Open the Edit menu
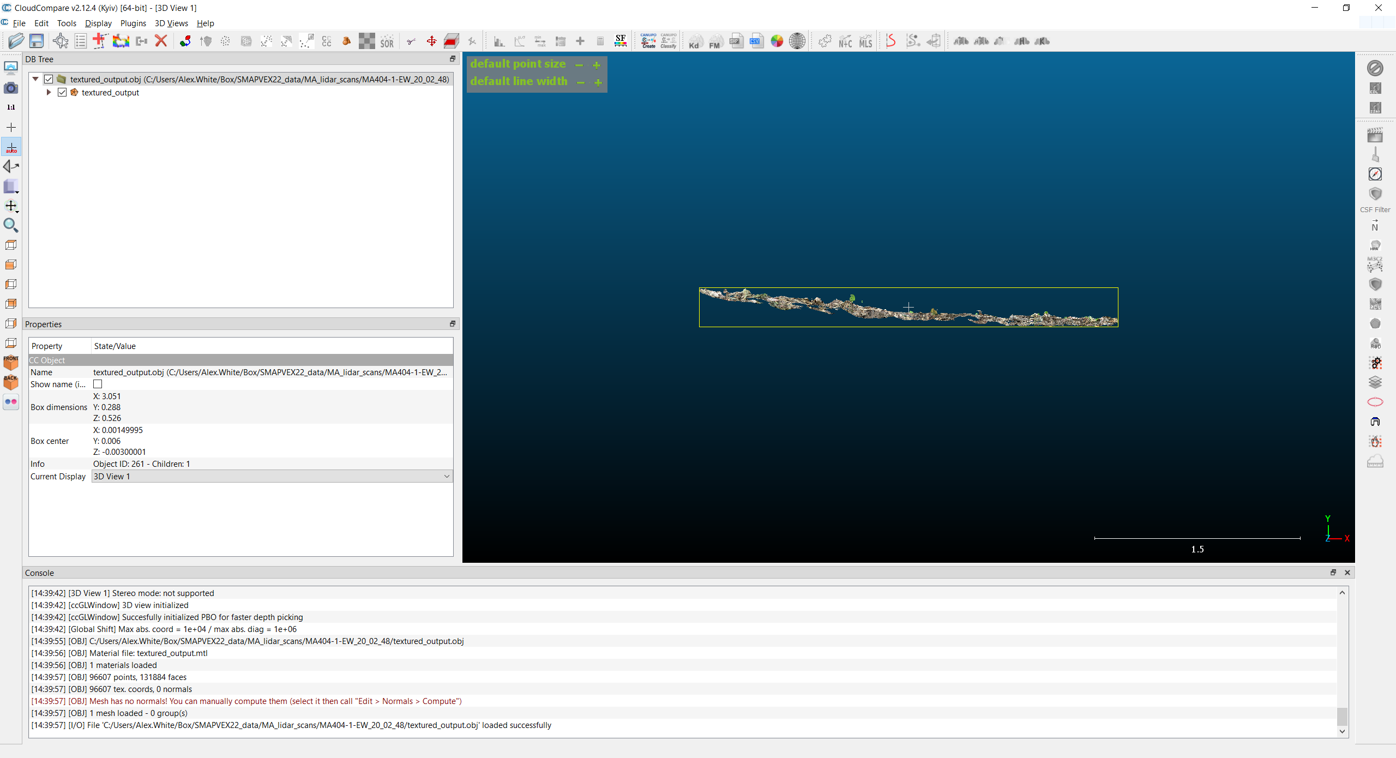The height and width of the screenshot is (758, 1396). [x=41, y=23]
